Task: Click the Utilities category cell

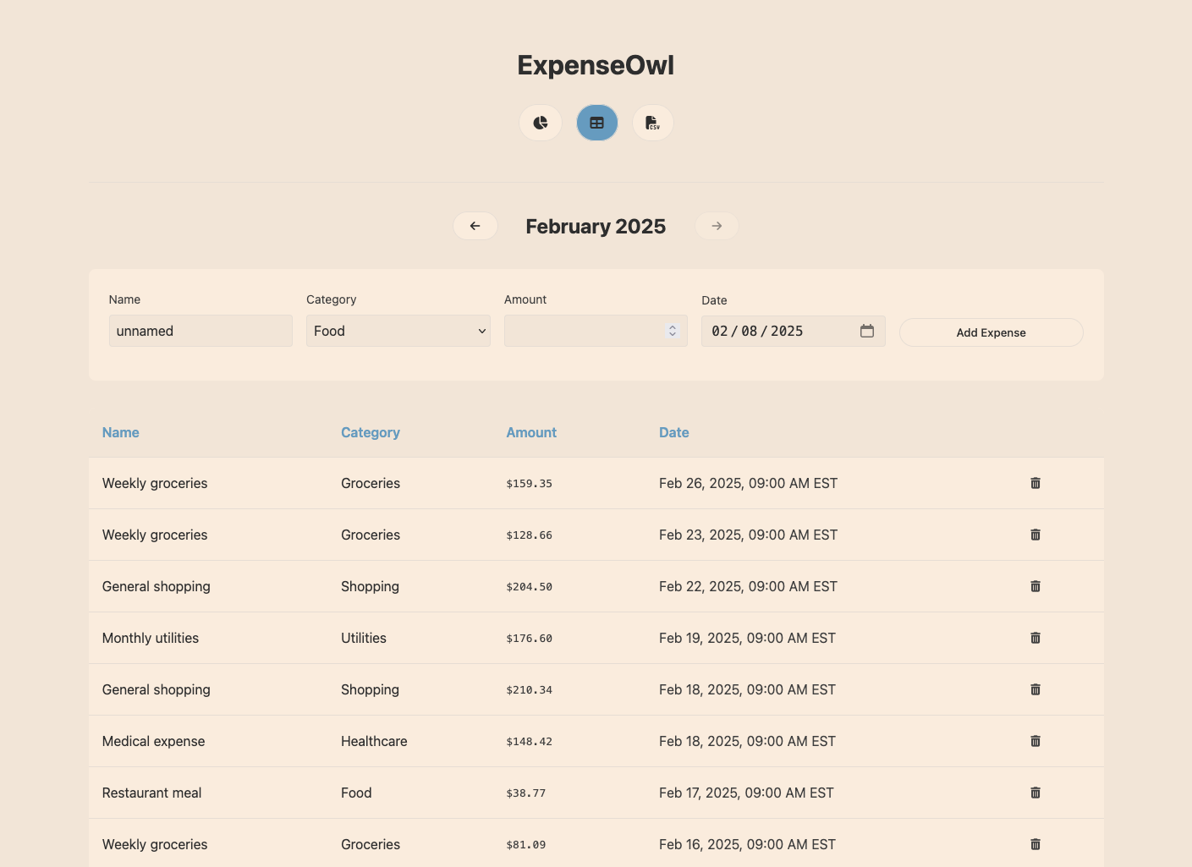Action: pyautogui.click(x=364, y=638)
